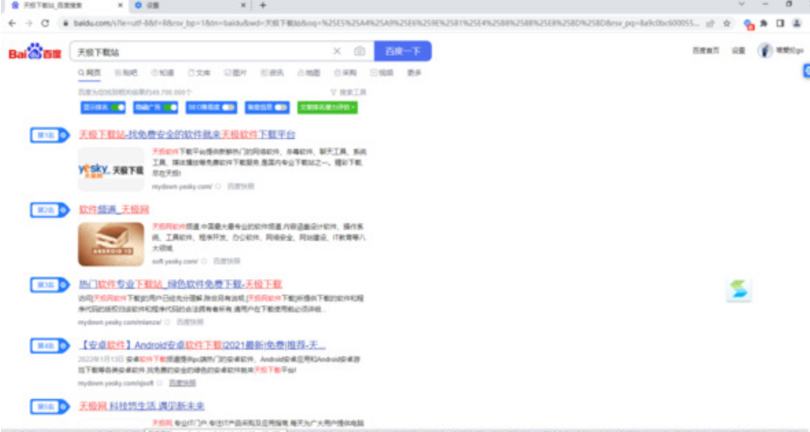
Task: Toggle the fourth blue switch, after SEO
Action: tap(280, 107)
